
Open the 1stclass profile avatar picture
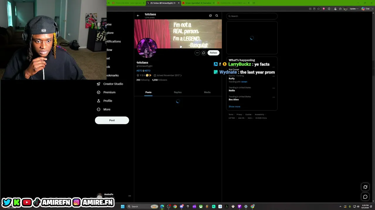click(x=147, y=48)
